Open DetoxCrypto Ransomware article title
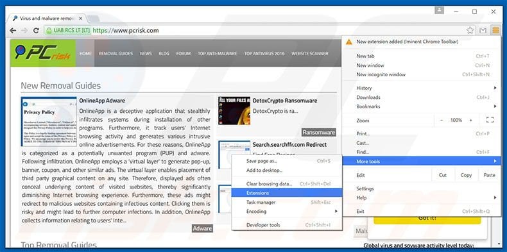 pyautogui.click(x=284, y=101)
